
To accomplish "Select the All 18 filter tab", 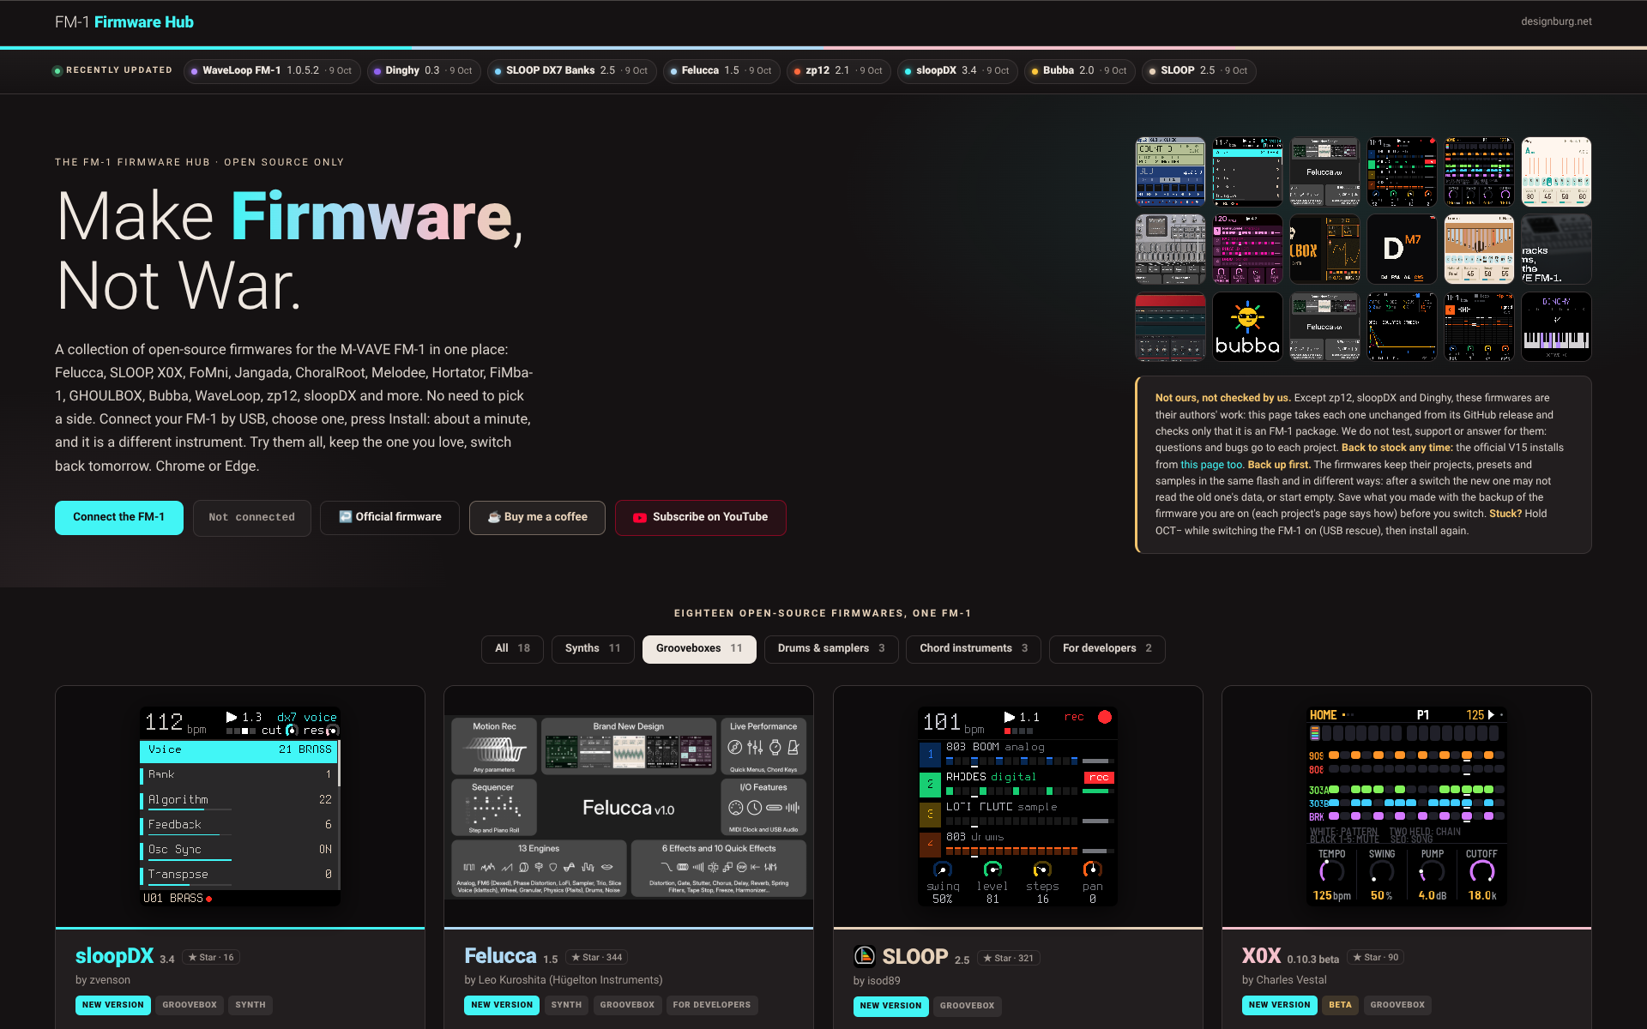I will [513, 649].
